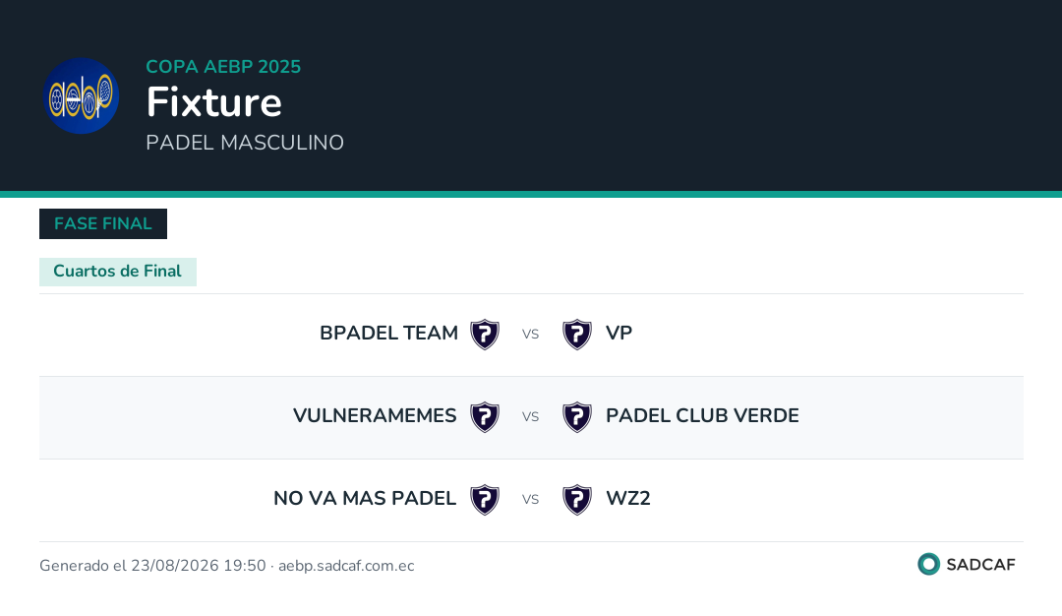Screen dimensions: 1062x616
Task: Click VP team shield badge
Action: click(577, 335)
